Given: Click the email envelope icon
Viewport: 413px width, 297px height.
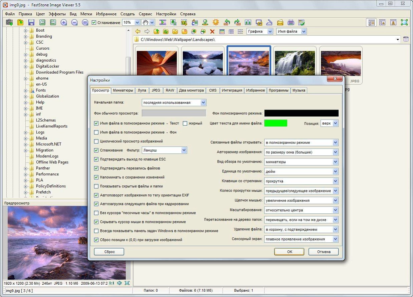Looking at the screenshot, I should 280,22.
